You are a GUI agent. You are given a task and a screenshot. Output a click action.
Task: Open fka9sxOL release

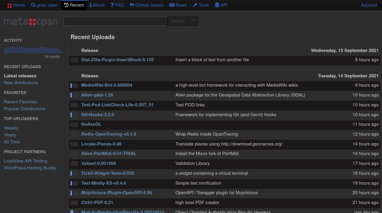click(x=91, y=124)
